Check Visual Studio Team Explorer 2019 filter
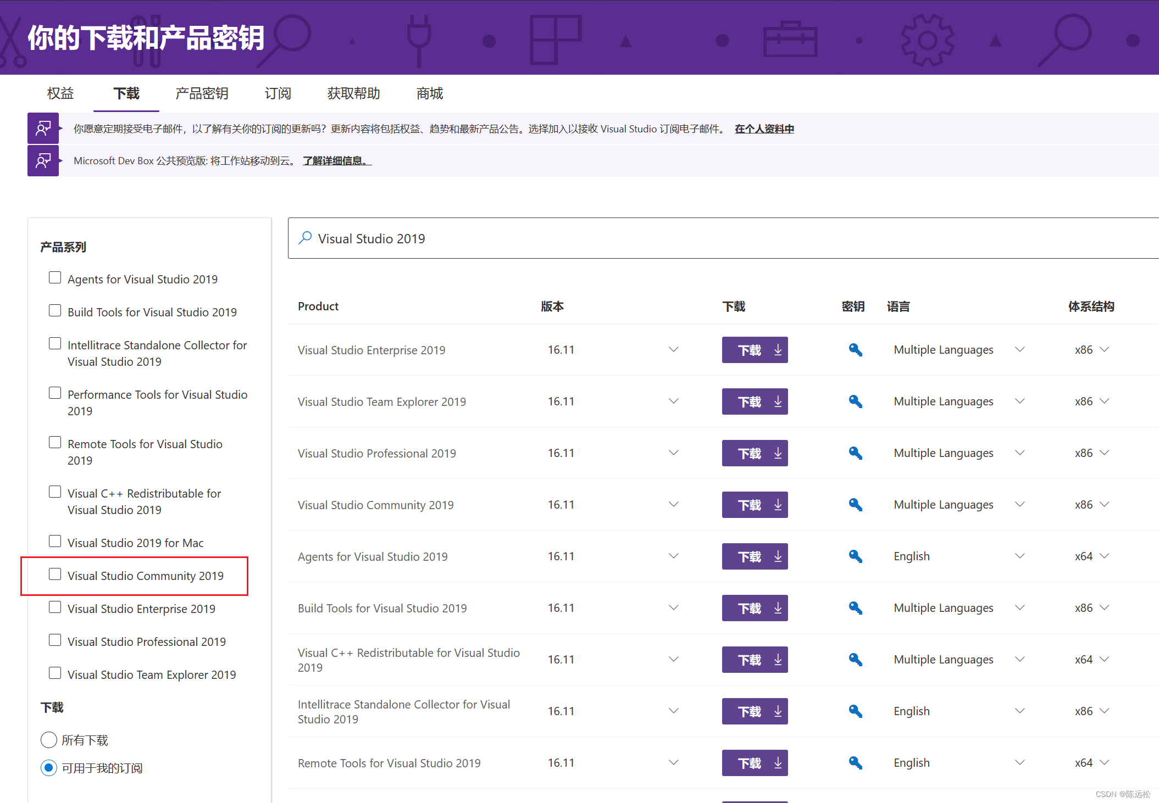The height and width of the screenshot is (803, 1159). [55, 673]
